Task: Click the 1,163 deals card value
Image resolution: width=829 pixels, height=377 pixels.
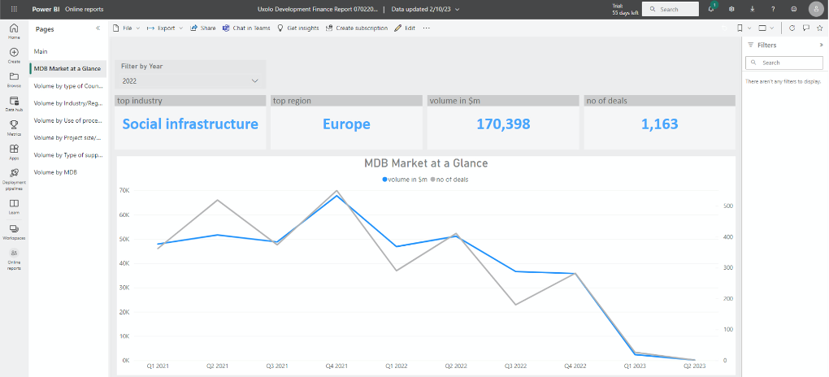Action: 659,123
